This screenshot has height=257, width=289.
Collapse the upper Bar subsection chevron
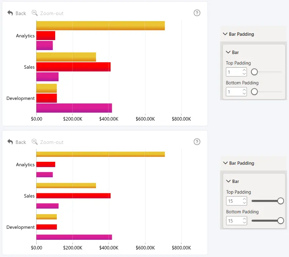(x=228, y=52)
